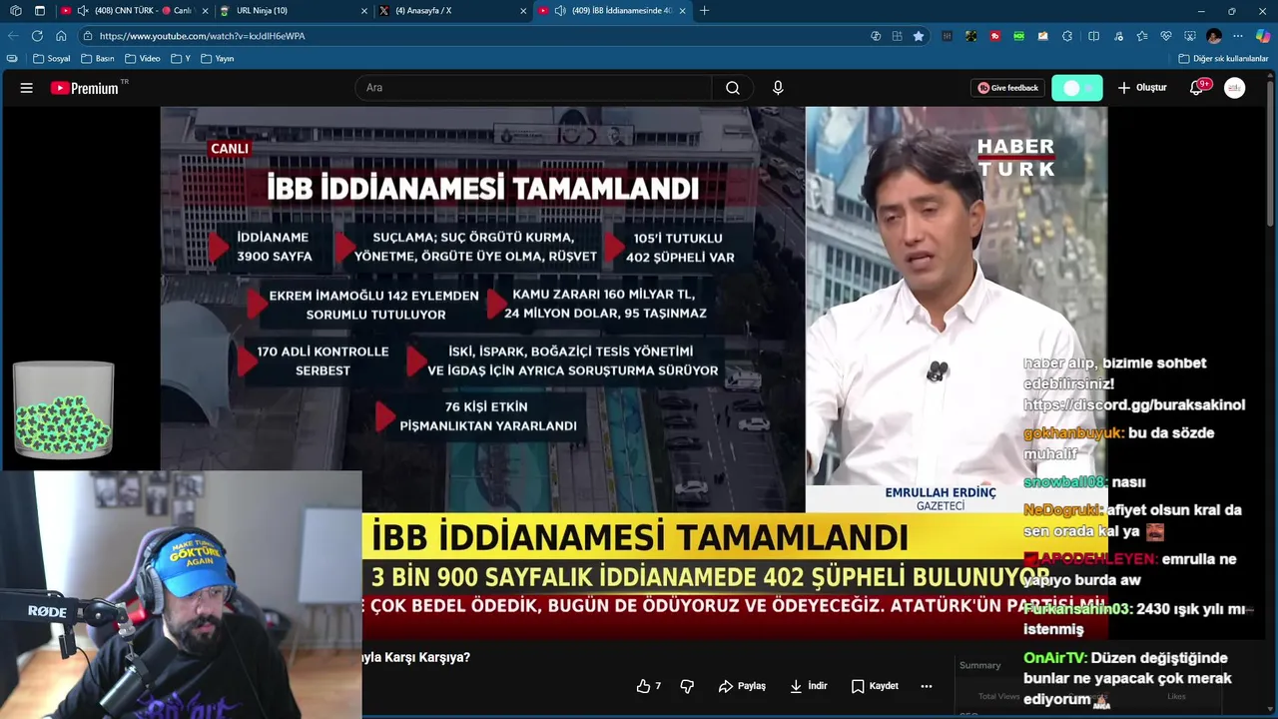Viewport: 1278px width, 719px height.
Task: Open browser settings three-dots menu
Action: coord(1238,36)
